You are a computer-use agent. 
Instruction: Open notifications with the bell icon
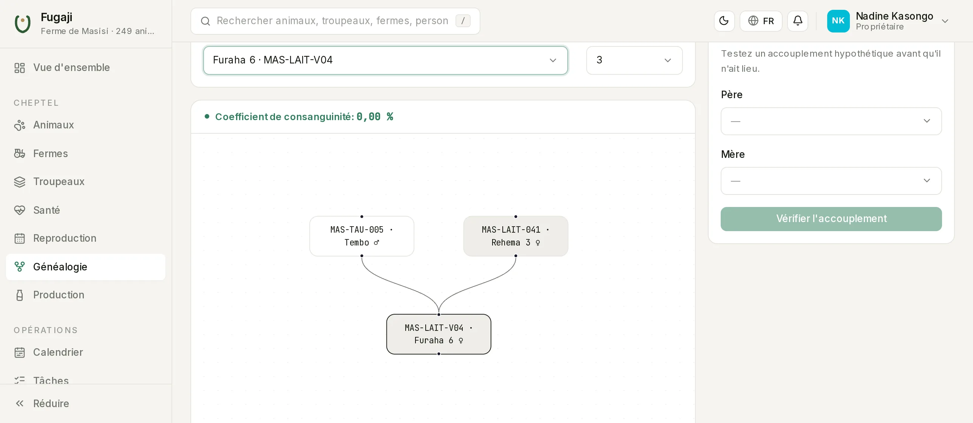point(798,21)
